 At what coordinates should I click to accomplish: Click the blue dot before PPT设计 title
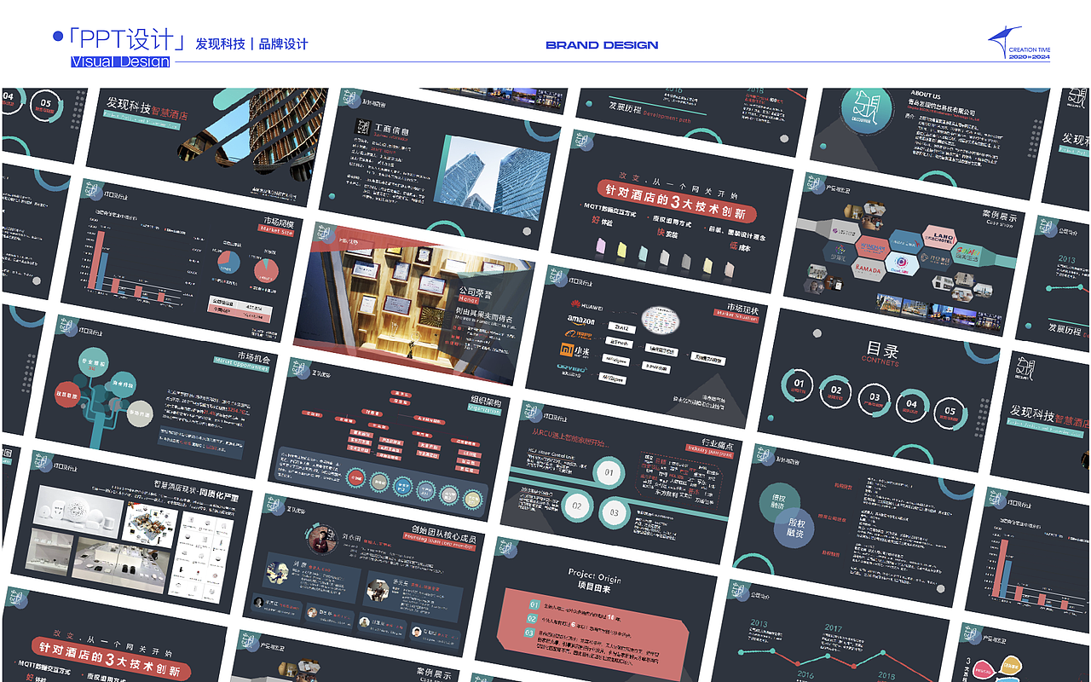pyautogui.click(x=58, y=36)
